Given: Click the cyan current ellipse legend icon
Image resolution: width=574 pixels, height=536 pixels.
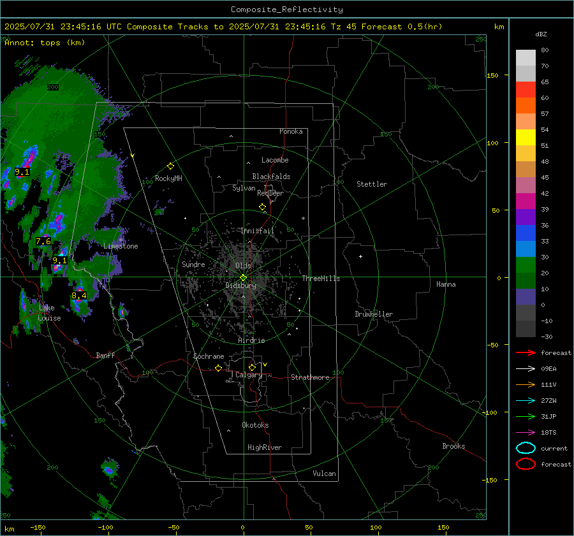Looking at the screenshot, I should pos(526,448).
